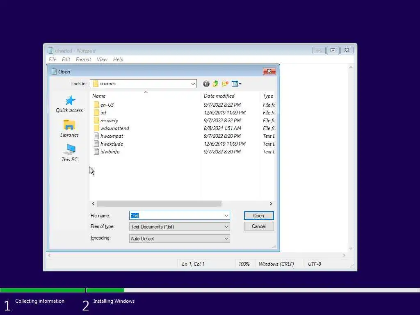The image size is (420, 315).
Task: Open Notepad's View menu
Action: [102, 59]
